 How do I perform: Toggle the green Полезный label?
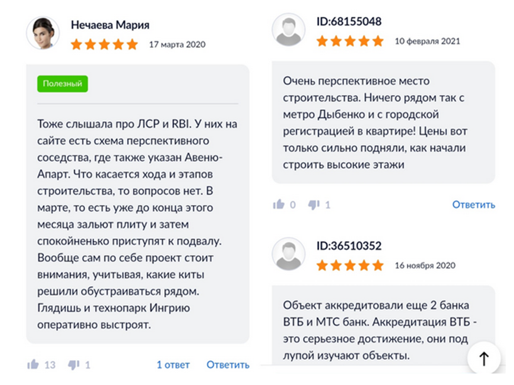tap(62, 83)
